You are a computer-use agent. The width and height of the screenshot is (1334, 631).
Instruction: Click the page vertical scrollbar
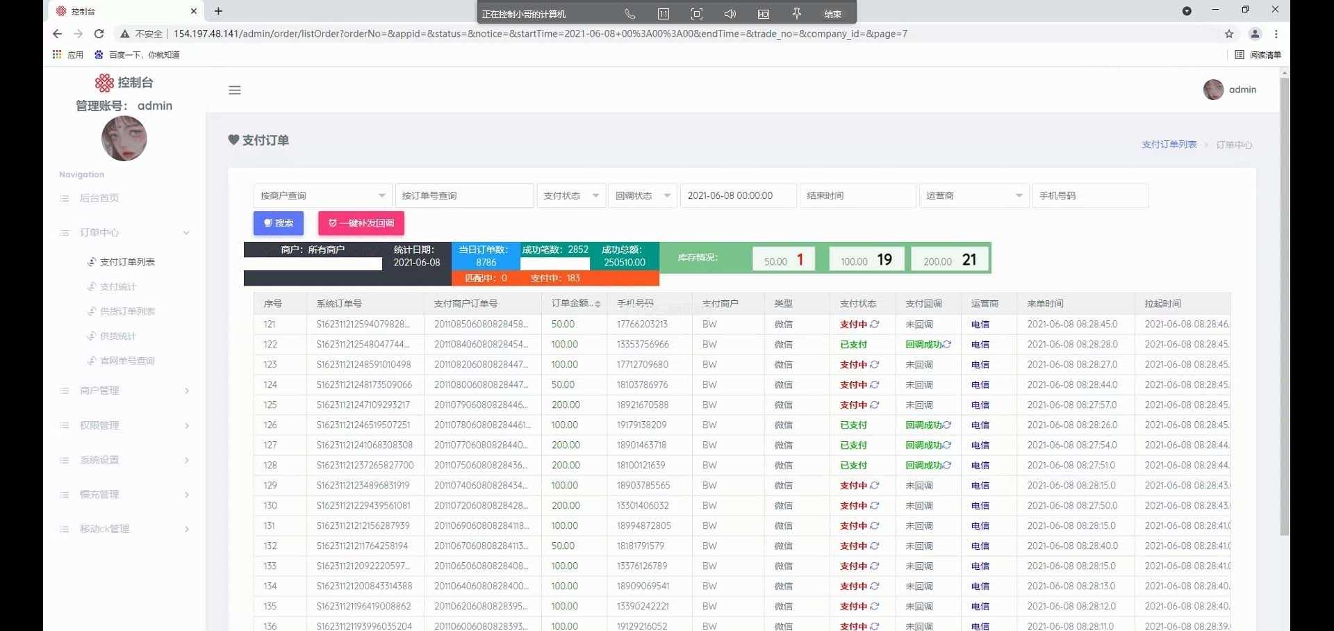(1285, 306)
